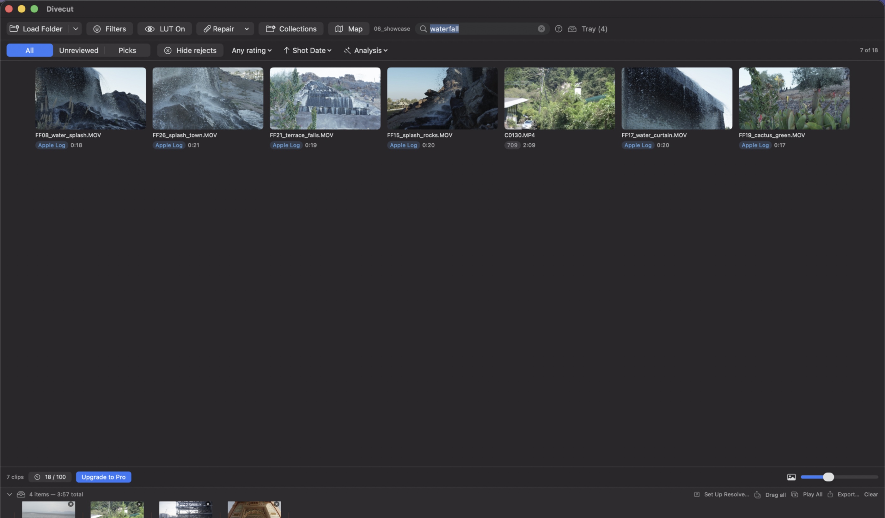The height and width of the screenshot is (518, 885).
Task: Open the Tray (4) panel
Action: tap(588, 29)
